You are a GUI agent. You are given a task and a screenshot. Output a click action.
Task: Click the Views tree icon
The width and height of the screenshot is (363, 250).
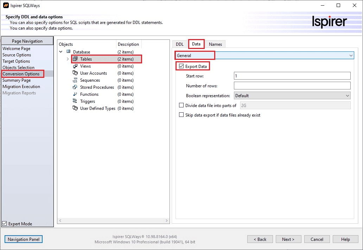pos(75,66)
